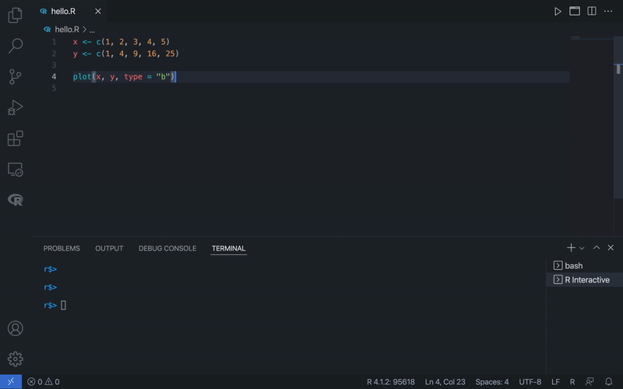Open the Run and Debug view
Image resolution: width=623 pixels, height=389 pixels.
[15, 107]
